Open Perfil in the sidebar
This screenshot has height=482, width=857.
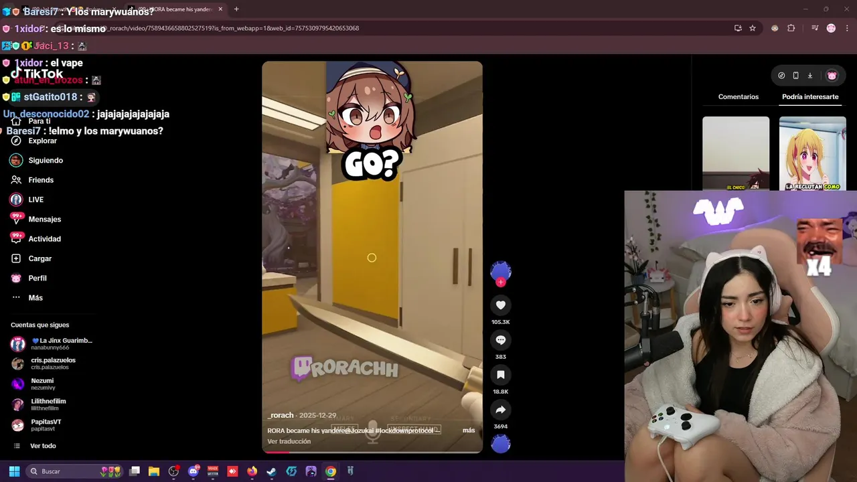(37, 278)
